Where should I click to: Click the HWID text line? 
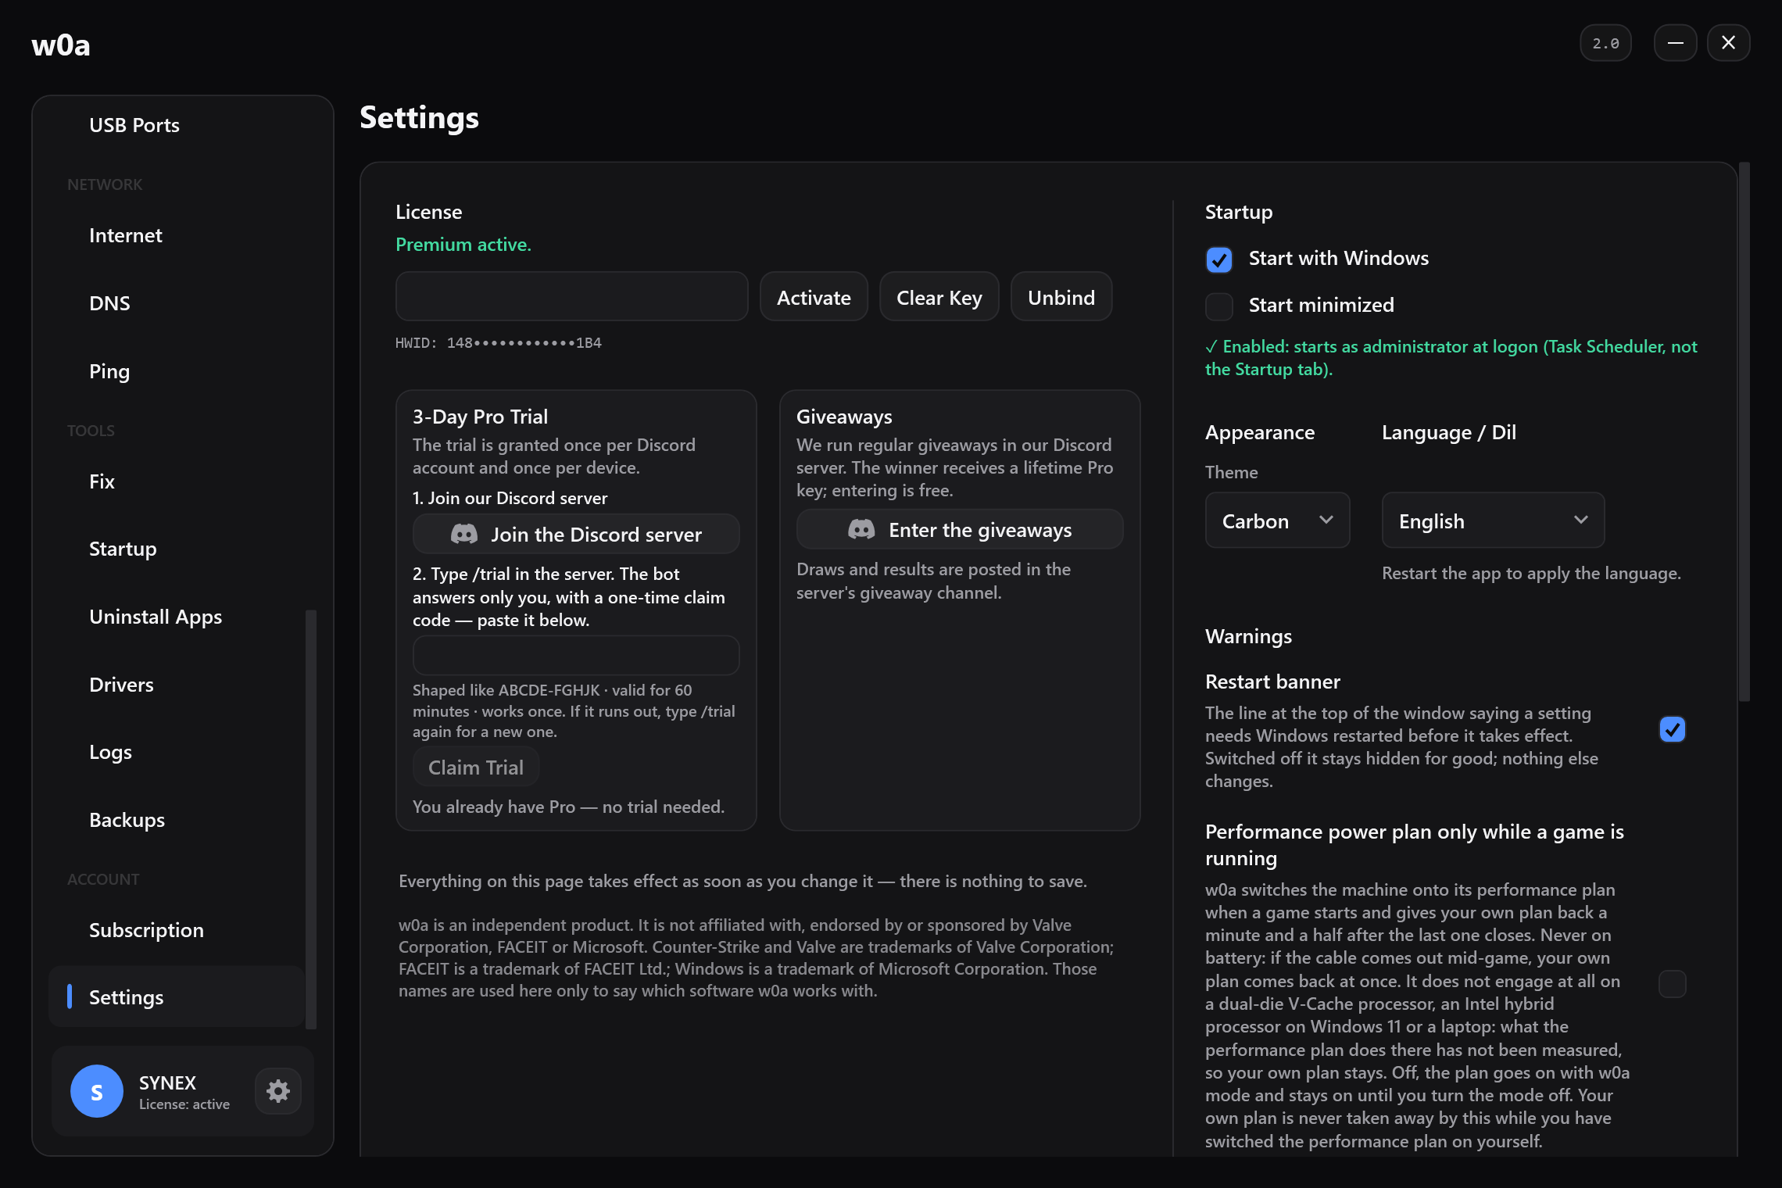coord(499,343)
